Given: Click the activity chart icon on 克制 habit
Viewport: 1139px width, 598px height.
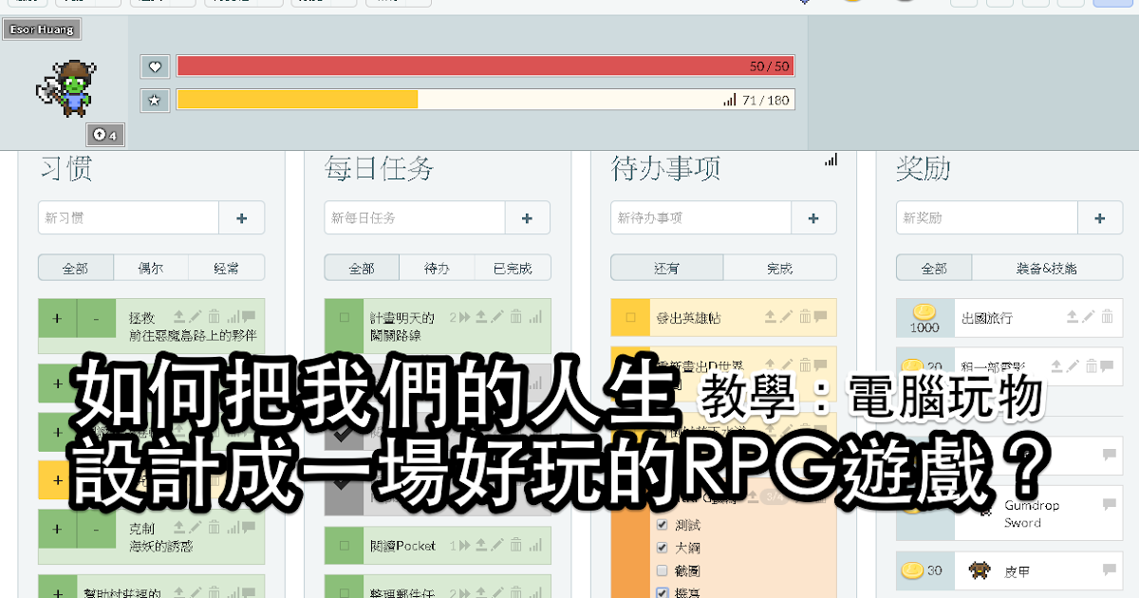Looking at the screenshot, I should point(233,528).
